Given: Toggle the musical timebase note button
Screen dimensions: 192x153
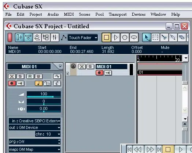Looking at the screenshot, I should pos(38,83).
